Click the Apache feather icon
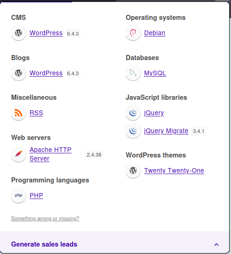This screenshot has width=231, height=254. coord(18,154)
